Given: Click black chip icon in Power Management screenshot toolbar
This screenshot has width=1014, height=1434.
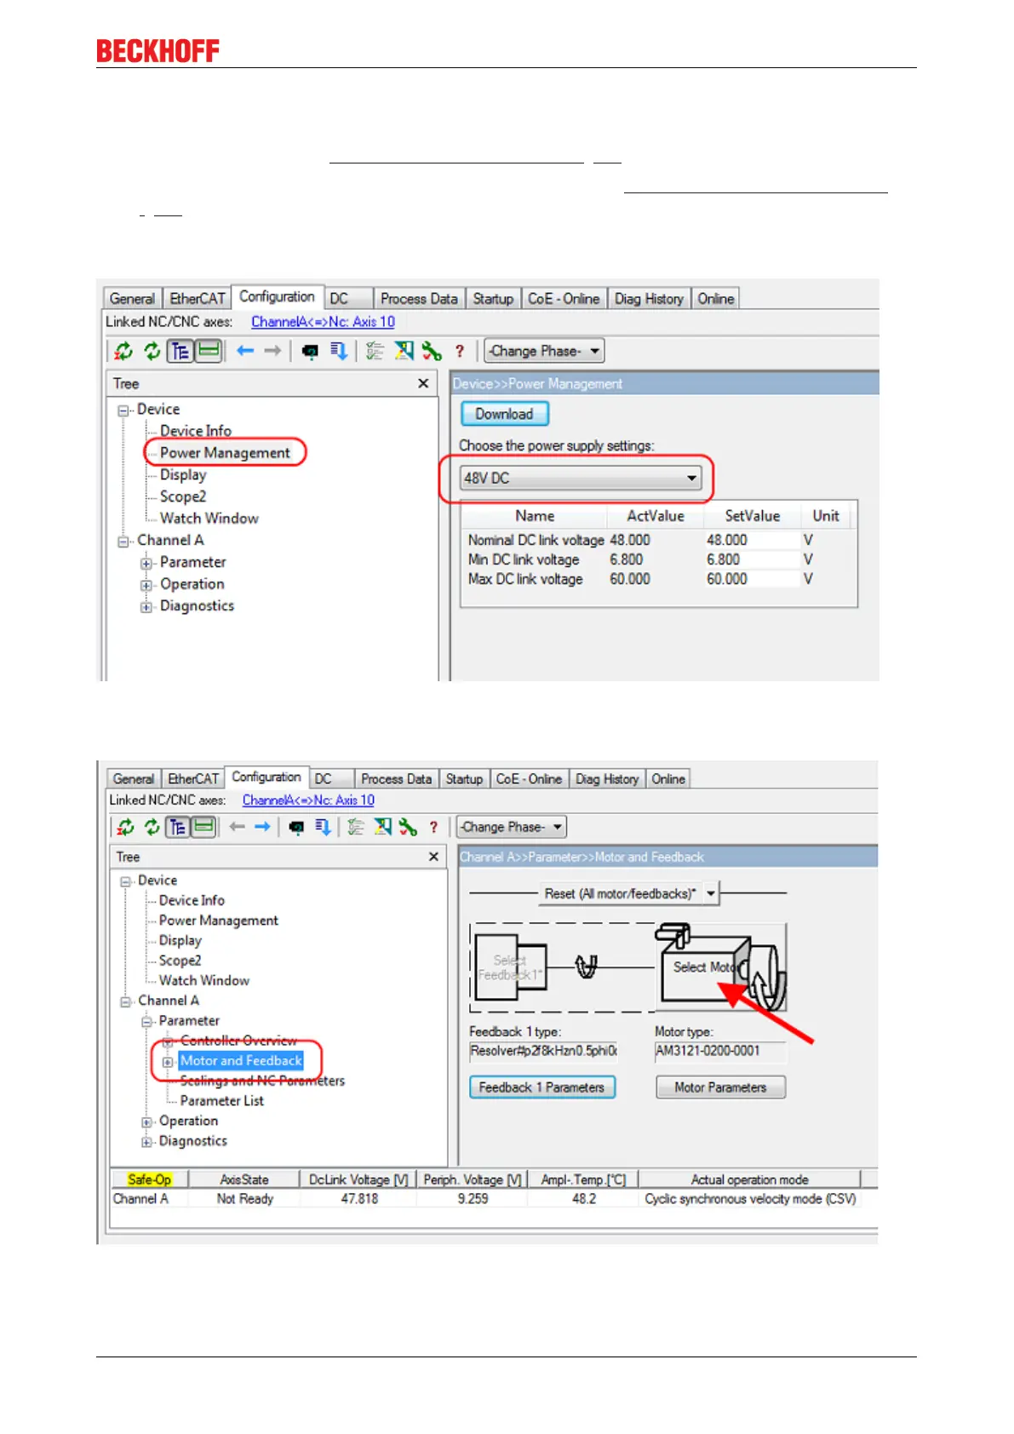Looking at the screenshot, I should tap(310, 351).
